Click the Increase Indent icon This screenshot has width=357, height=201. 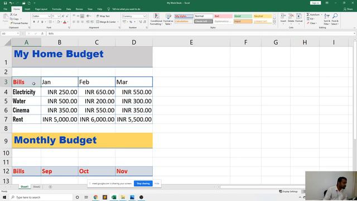point(92,22)
